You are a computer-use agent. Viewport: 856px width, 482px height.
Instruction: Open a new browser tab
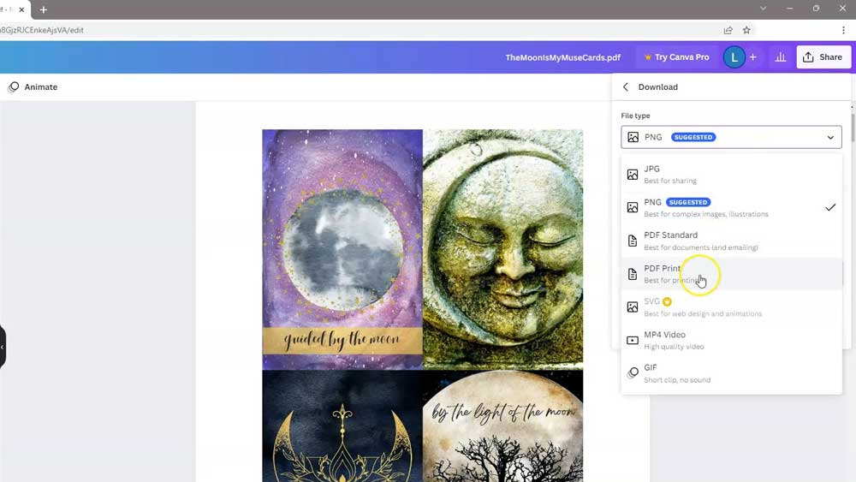pyautogui.click(x=44, y=9)
